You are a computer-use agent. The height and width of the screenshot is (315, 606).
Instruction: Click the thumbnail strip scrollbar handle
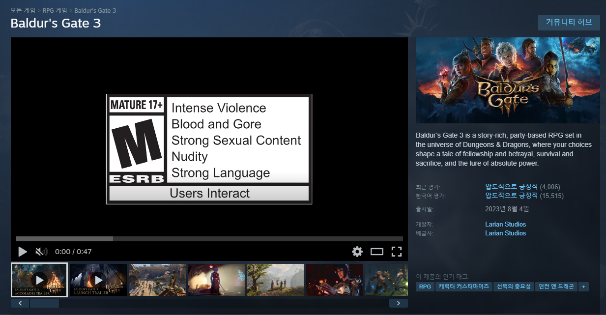coord(45,303)
